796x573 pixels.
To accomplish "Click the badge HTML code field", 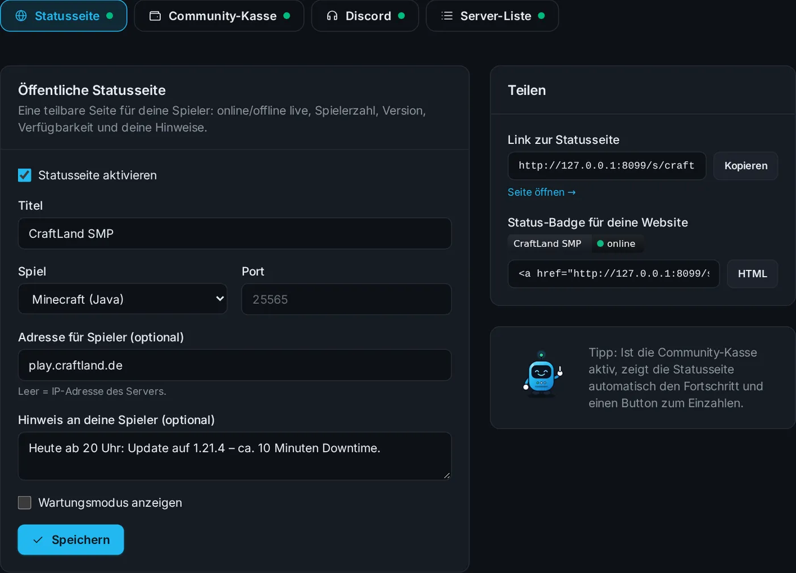I will click(613, 274).
